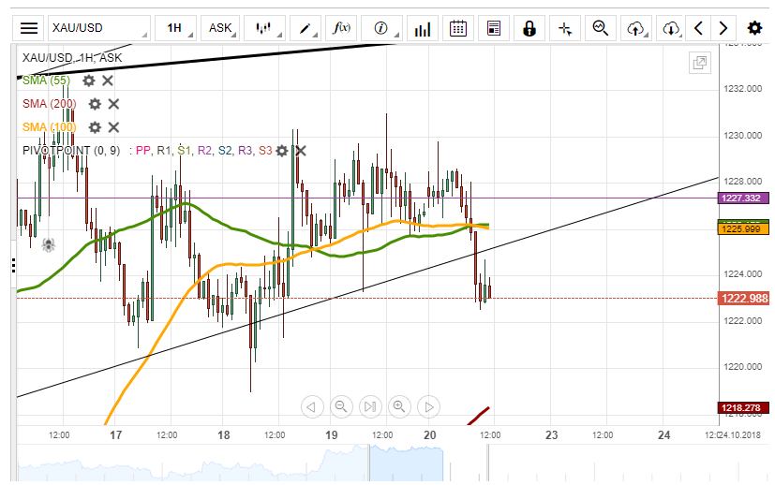Image resolution: width=775 pixels, height=485 pixels.
Task: Click the magnifier chart zoom icon
Action: point(601,28)
